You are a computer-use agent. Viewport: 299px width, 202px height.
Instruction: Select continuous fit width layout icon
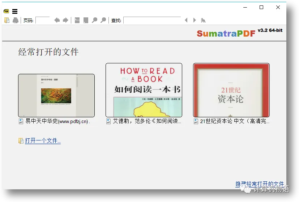click(77, 20)
